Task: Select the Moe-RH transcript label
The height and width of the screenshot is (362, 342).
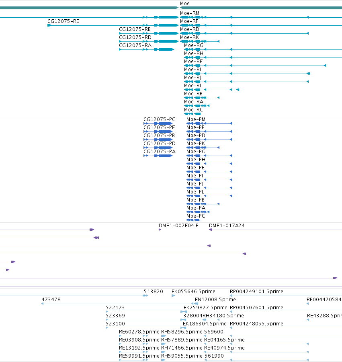Action: [x=194, y=53]
